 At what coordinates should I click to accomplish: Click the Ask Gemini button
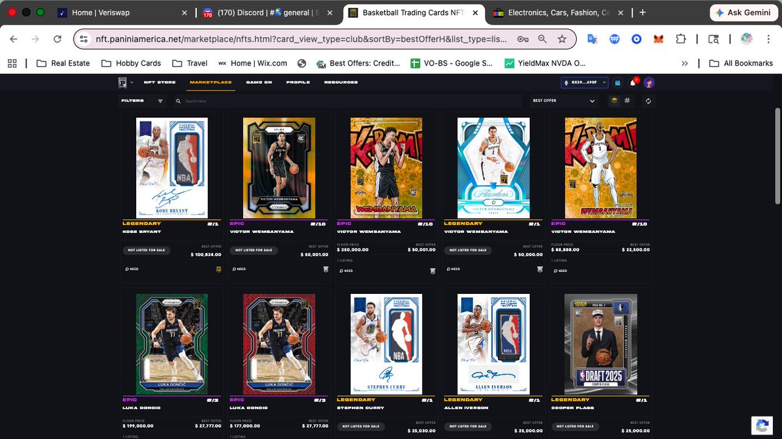click(x=742, y=12)
